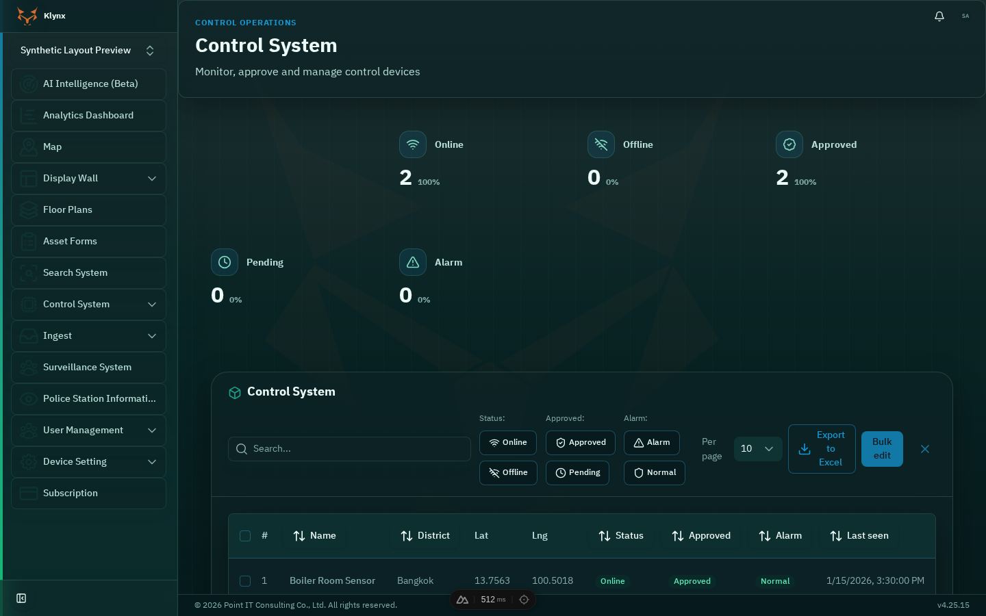Open Asset Forms in sidebar
The width and height of the screenshot is (986, 616).
[88, 242]
